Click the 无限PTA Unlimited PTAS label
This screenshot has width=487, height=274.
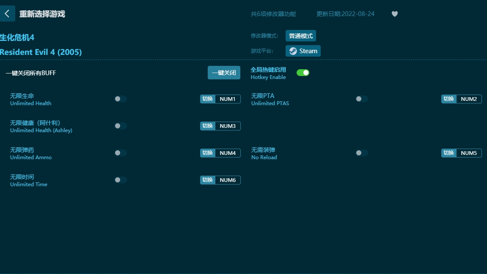(270, 99)
